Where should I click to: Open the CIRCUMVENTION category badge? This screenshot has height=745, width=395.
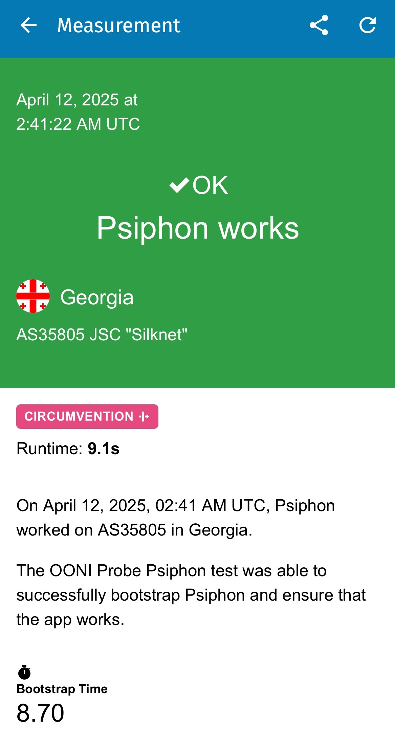click(x=87, y=417)
